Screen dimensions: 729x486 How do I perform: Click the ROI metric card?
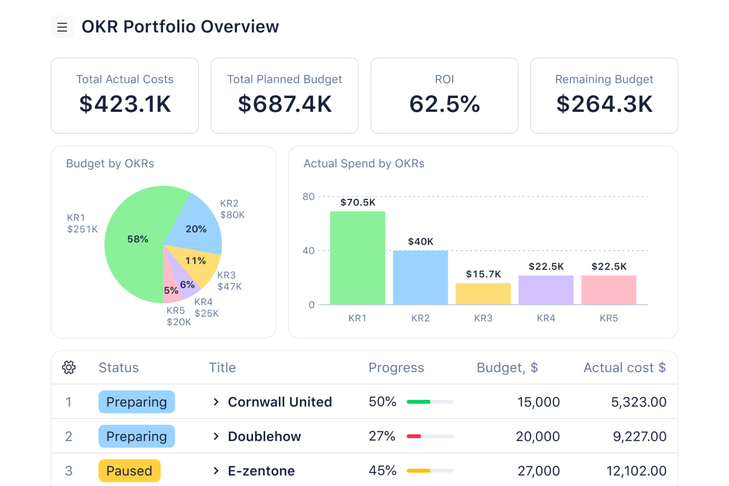coord(444,95)
